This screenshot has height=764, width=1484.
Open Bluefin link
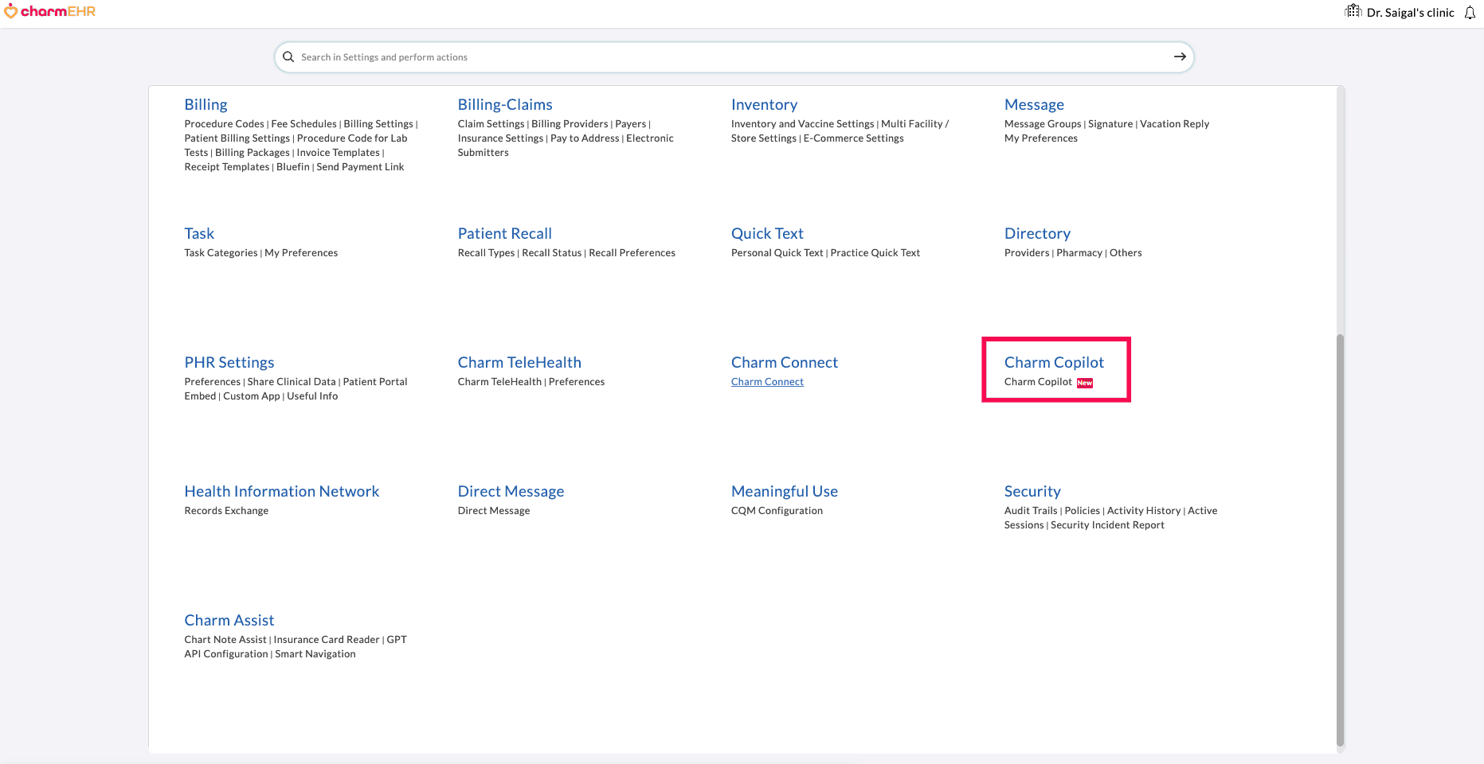click(292, 166)
